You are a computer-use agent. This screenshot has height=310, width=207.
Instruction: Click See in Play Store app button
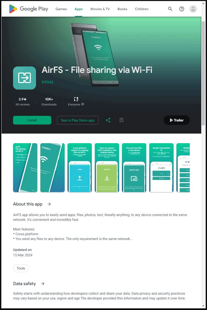[x=78, y=120]
